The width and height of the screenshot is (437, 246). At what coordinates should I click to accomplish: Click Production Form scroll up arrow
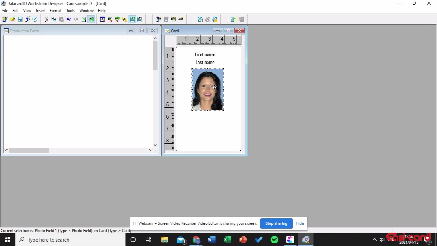(155, 38)
